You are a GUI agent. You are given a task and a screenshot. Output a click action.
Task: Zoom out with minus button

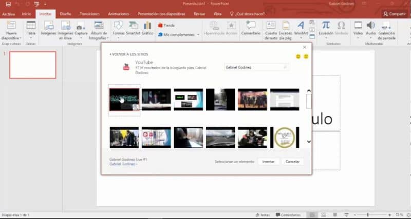coord(354,215)
